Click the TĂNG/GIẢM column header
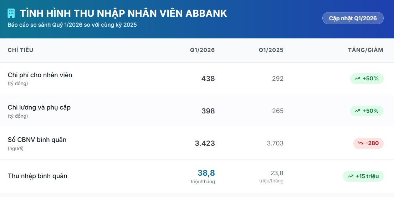The height and width of the screenshot is (197, 394). 365,50
